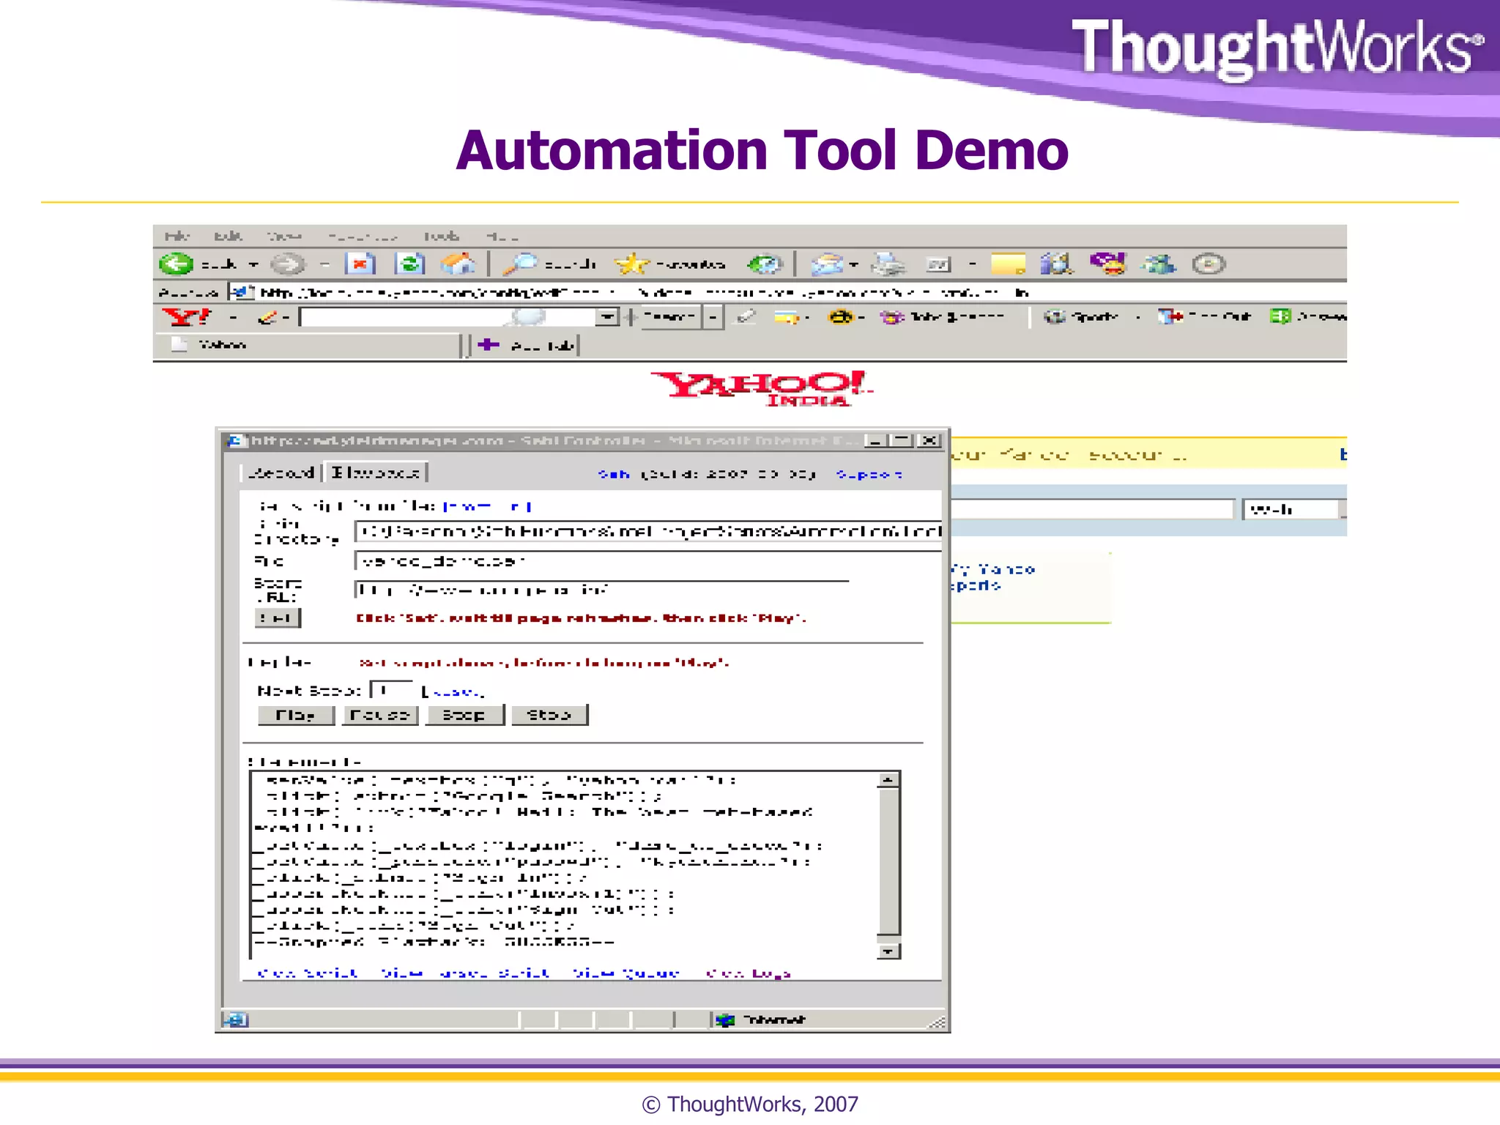Click the red Y! logo on Yahoo toolbar
Viewport: 1500px width, 1125px height.
coord(186,317)
